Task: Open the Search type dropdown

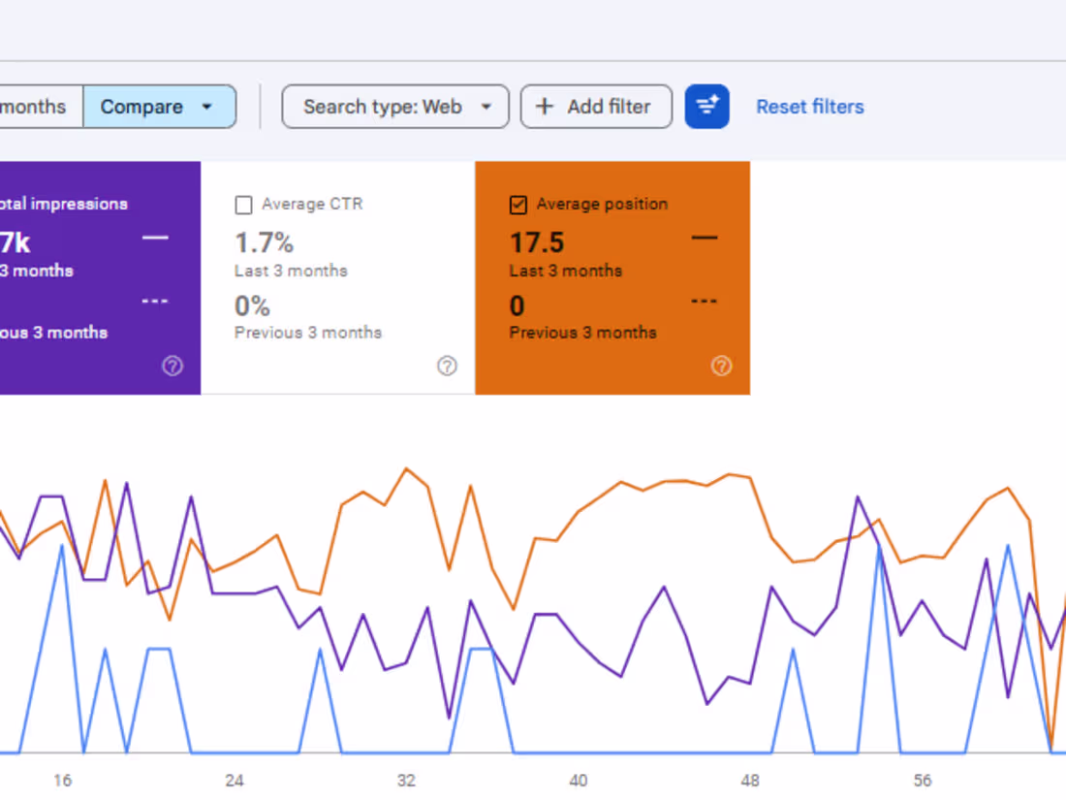Action: 395,107
